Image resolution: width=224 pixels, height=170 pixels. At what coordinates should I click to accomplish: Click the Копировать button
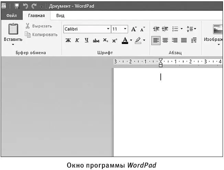(x=41, y=34)
